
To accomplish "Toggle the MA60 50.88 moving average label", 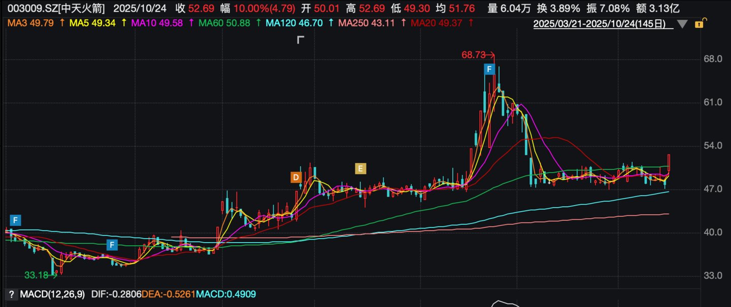I will (x=230, y=23).
